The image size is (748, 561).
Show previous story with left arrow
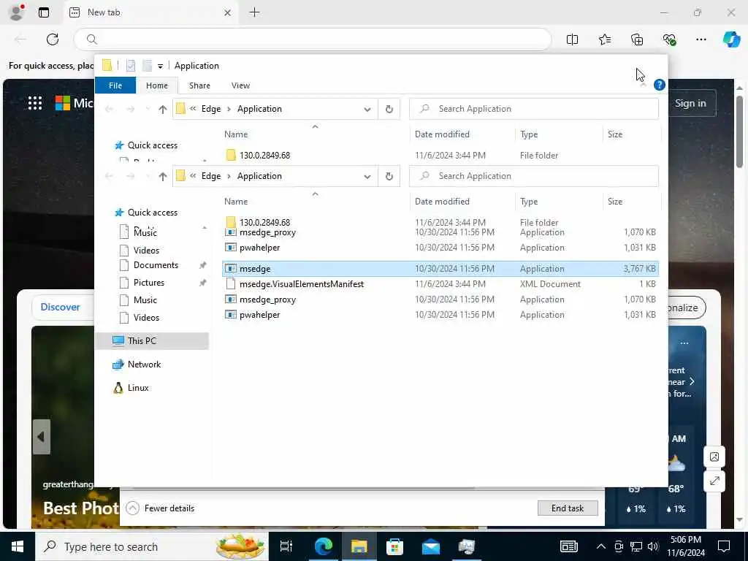42,437
